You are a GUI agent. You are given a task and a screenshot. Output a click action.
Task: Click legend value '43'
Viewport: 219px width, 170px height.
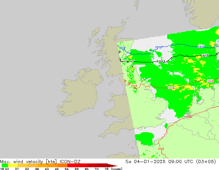coord(47,169)
